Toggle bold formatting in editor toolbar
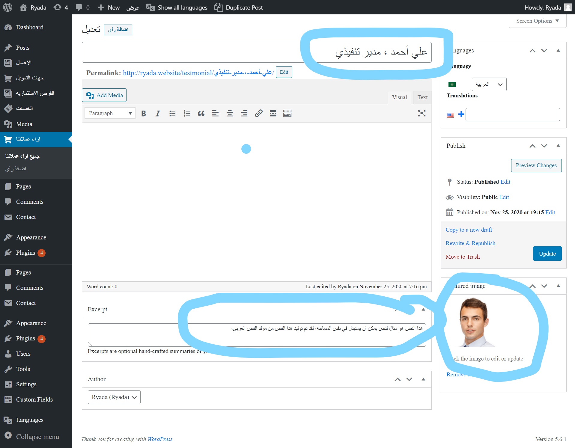 144,113
